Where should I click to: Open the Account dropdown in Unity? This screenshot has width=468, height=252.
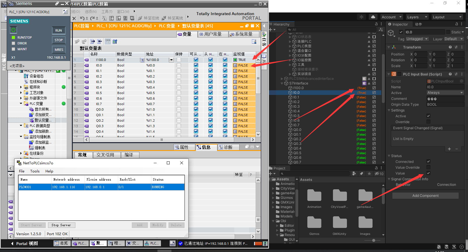coord(391,17)
